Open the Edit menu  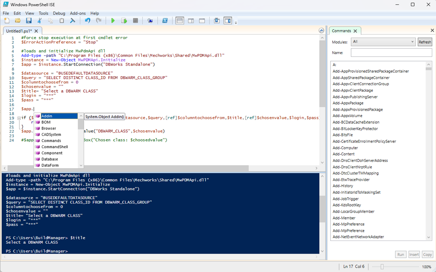pos(17,14)
